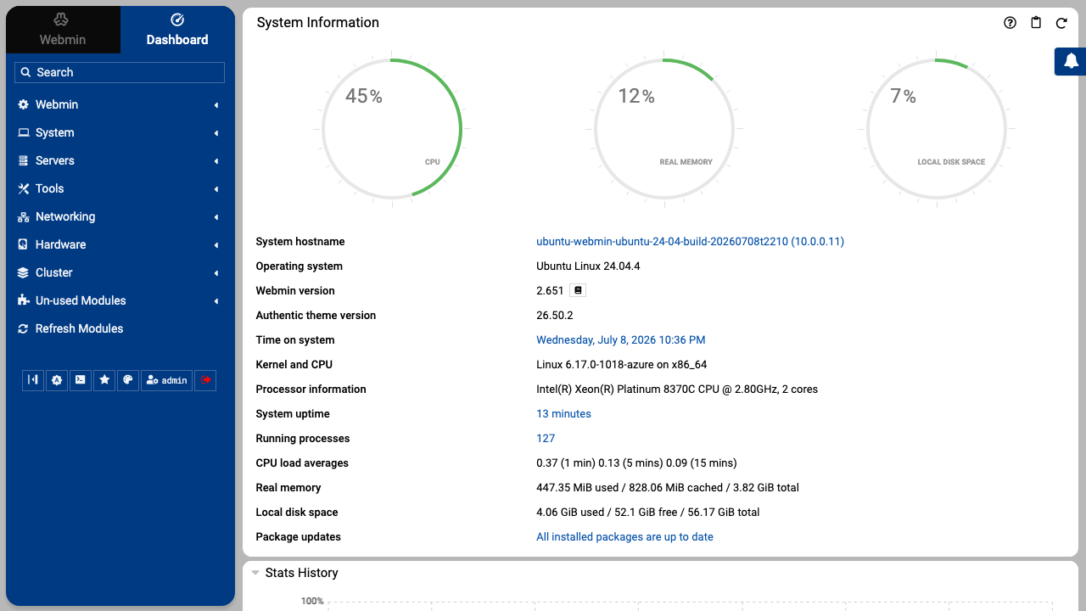Expand the Servers menu category

tap(120, 160)
